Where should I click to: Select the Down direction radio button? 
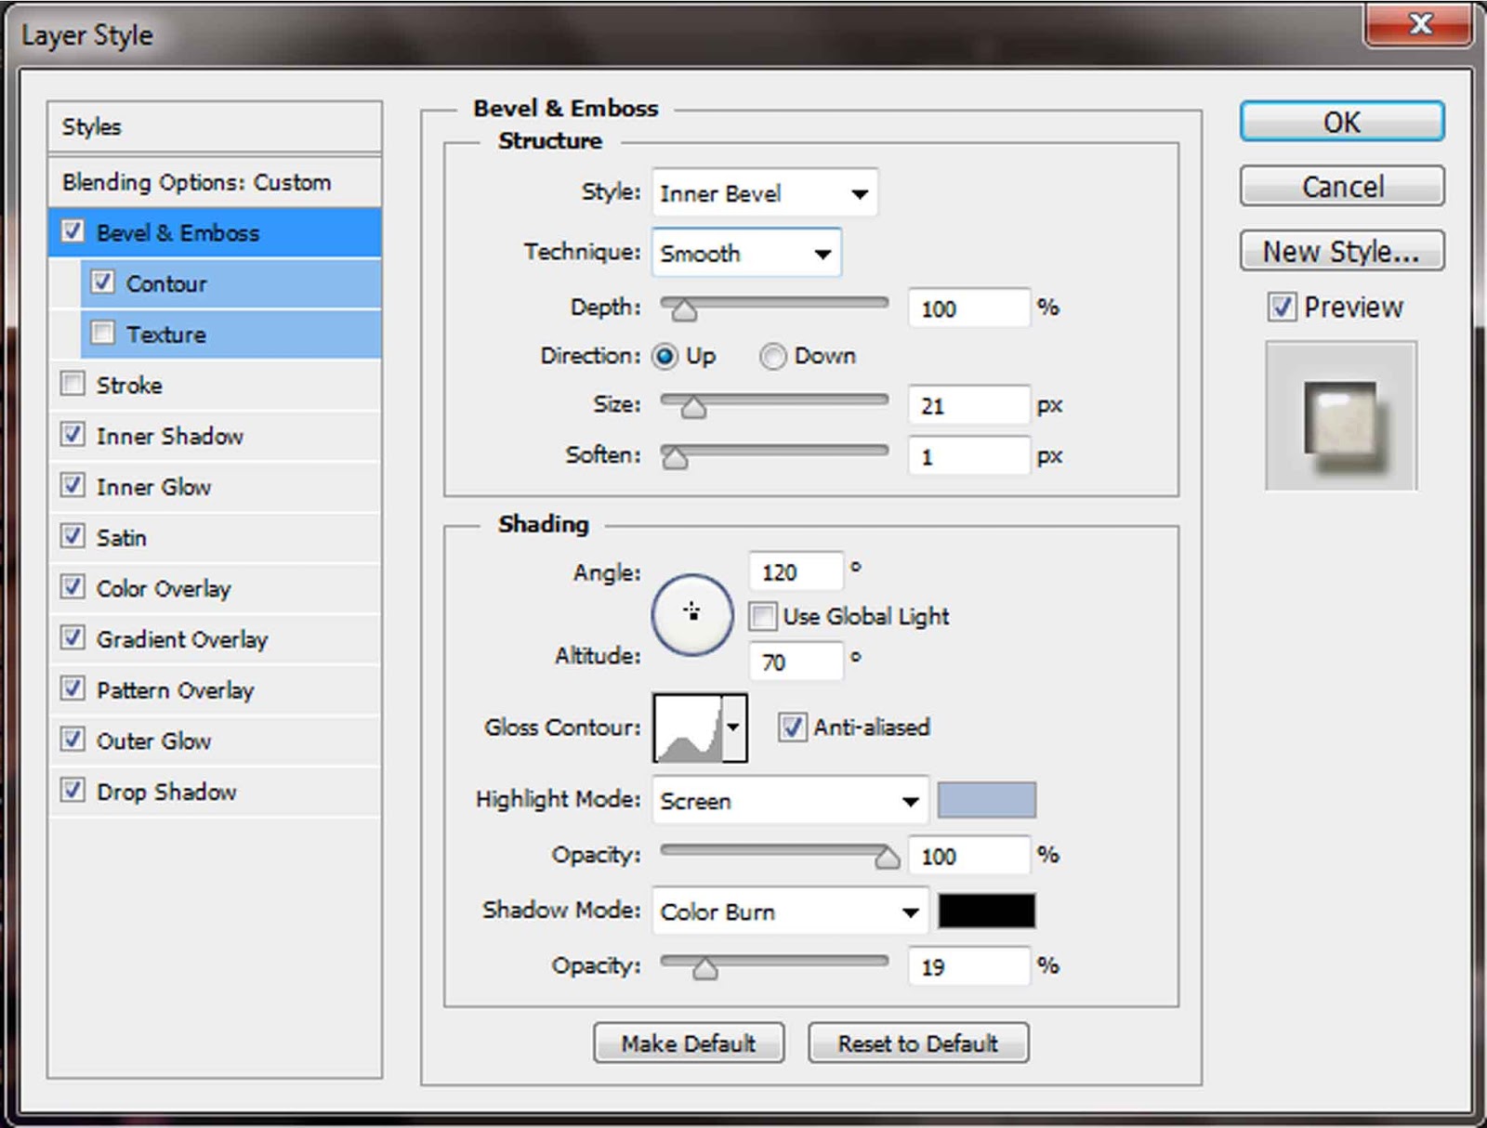click(773, 356)
